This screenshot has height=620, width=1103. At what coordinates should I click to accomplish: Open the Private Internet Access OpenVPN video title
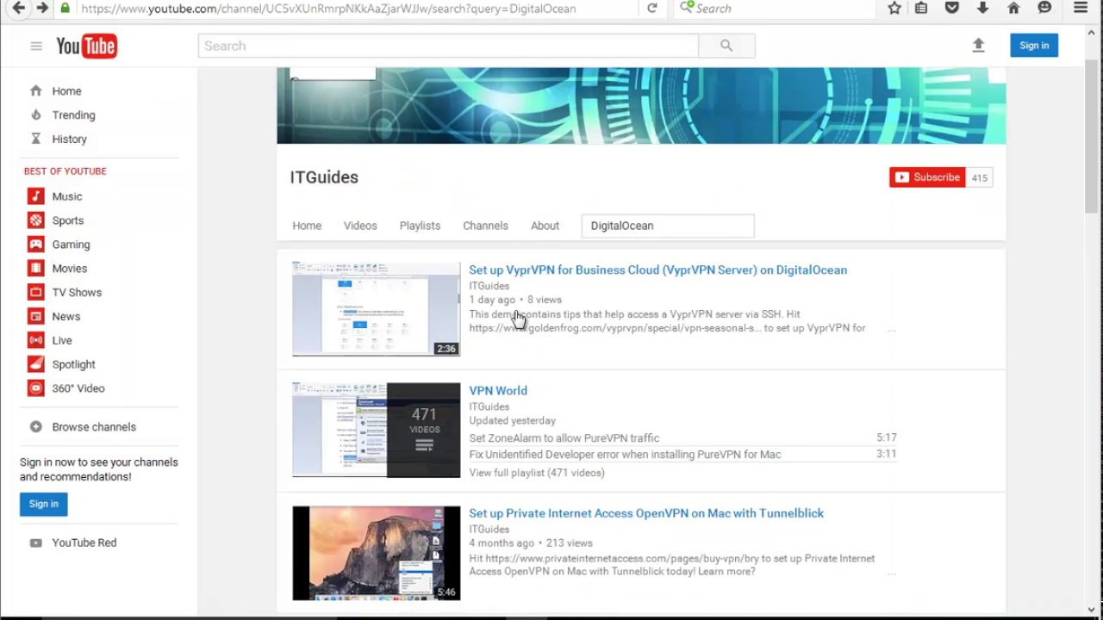click(646, 513)
